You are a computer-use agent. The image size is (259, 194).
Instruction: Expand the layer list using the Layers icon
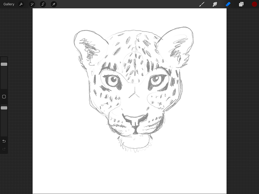(241, 4)
